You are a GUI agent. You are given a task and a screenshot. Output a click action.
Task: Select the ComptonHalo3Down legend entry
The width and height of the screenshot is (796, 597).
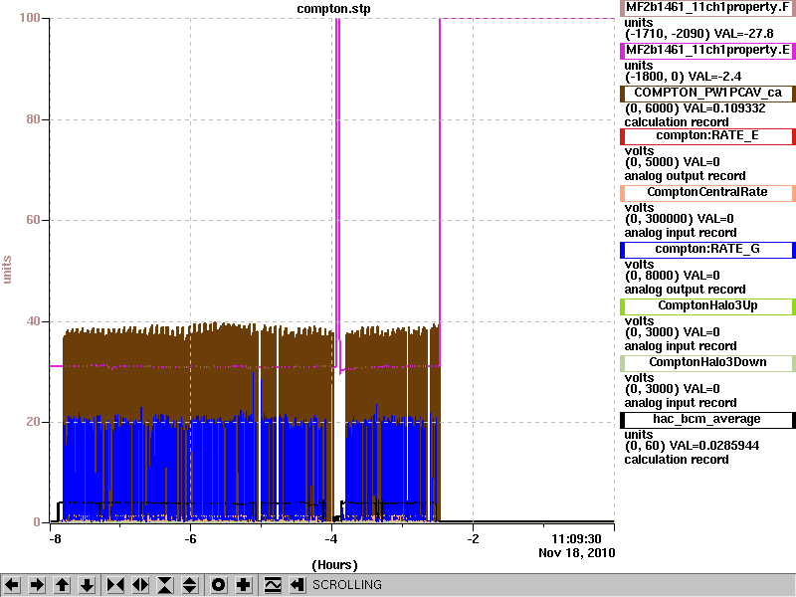[x=707, y=362]
